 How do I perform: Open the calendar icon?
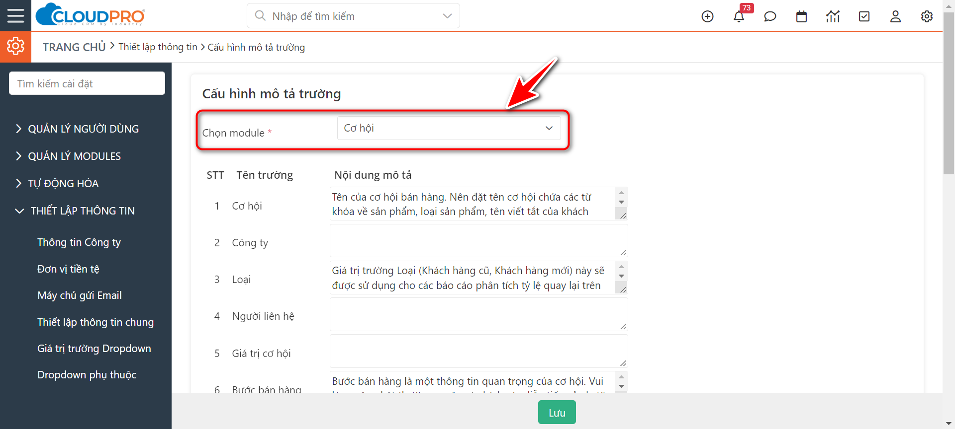coord(801,16)
